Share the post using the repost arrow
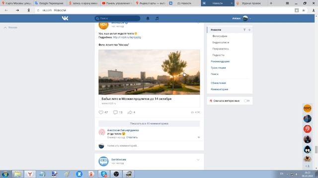Viewport: 318px width, 178px height. tap(130, 112)
